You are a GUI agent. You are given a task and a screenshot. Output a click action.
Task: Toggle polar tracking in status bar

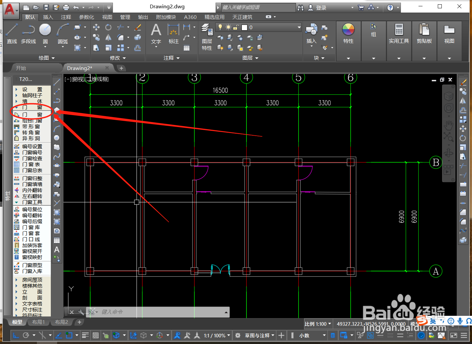pos(26,335)
